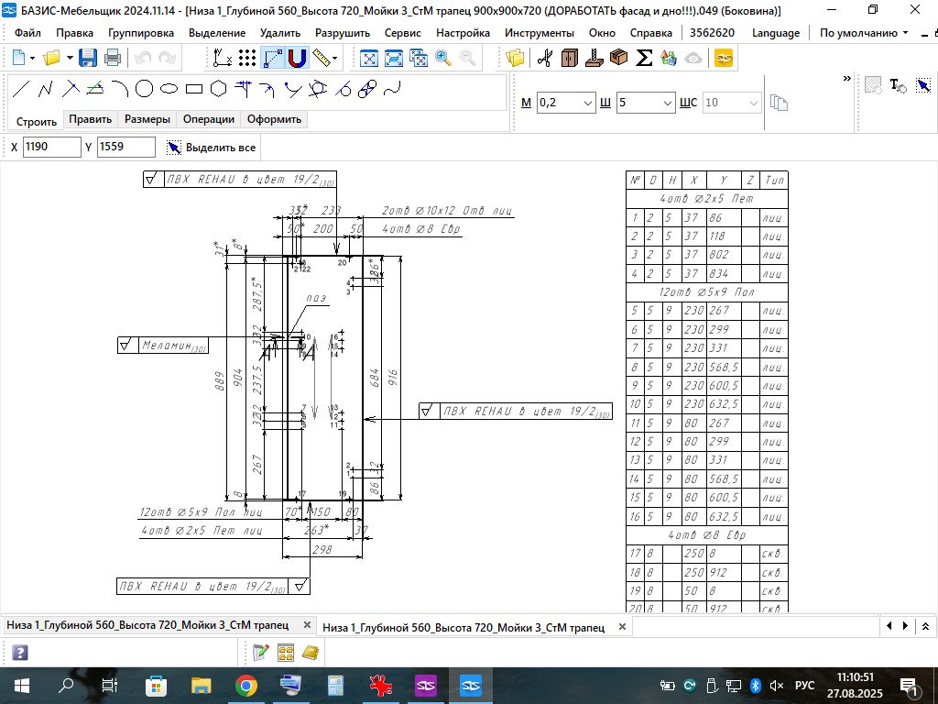The image size is (938, 704).
Task: Select the Ellipse drawing tool
Action: 169,89
